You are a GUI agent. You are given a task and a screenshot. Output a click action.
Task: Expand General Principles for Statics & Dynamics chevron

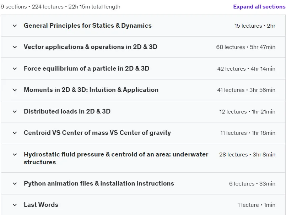tap(15, 26)
